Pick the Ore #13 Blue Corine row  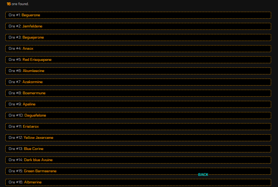tap(138, 149)
